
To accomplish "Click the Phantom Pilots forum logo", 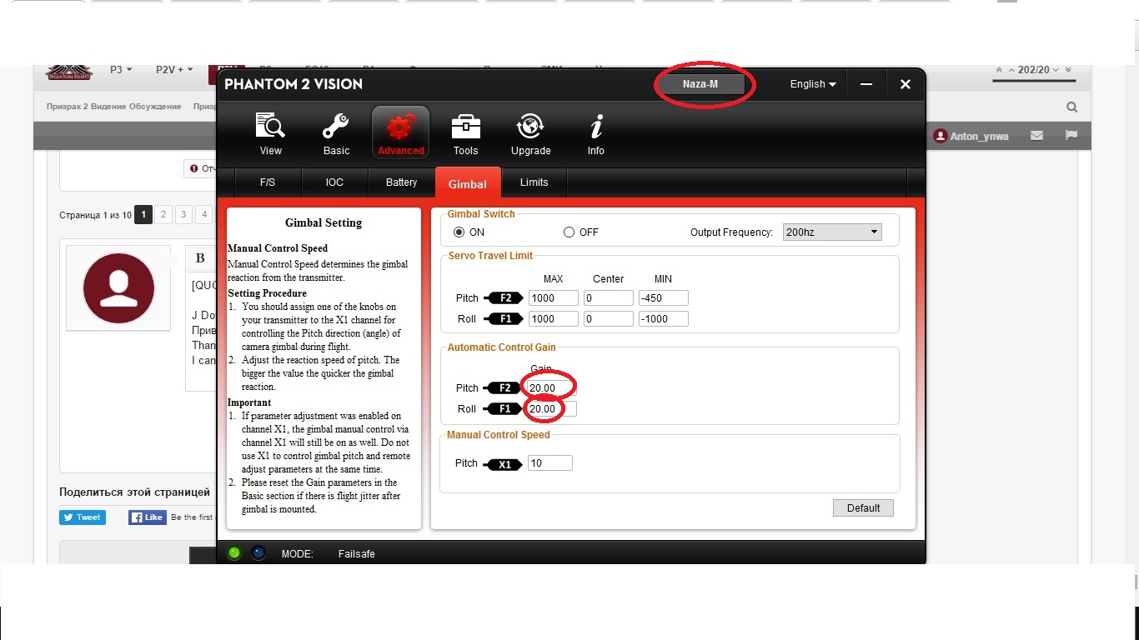I will click(x=69, y=72).
